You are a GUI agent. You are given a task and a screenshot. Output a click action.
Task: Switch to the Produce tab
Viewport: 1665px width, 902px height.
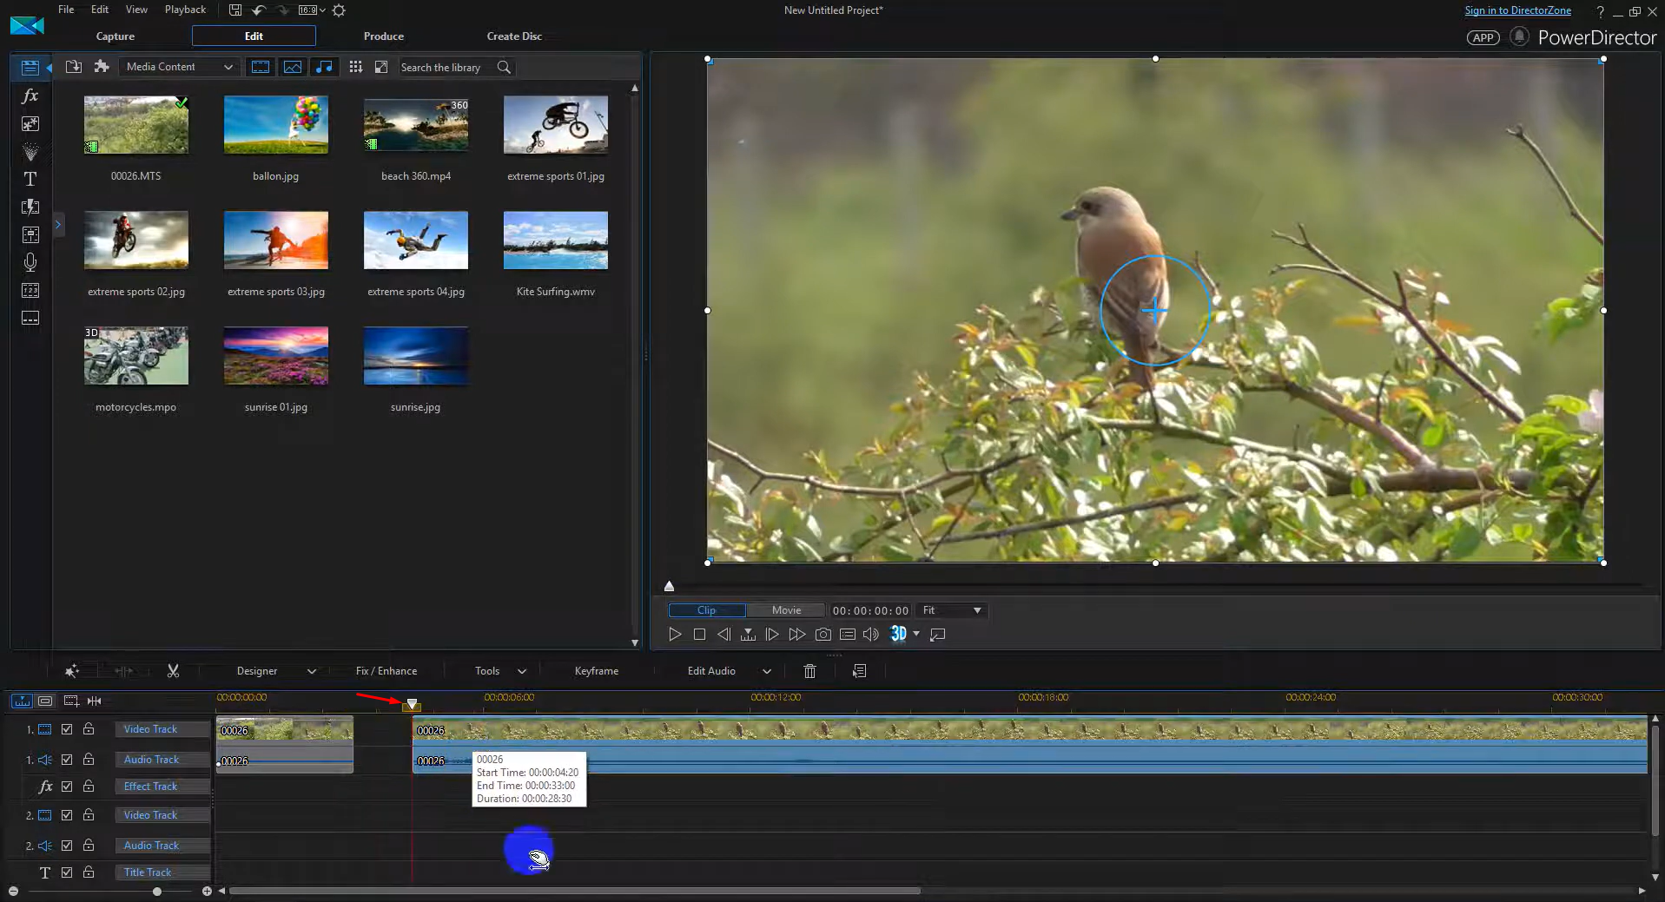tap(382, 36)
